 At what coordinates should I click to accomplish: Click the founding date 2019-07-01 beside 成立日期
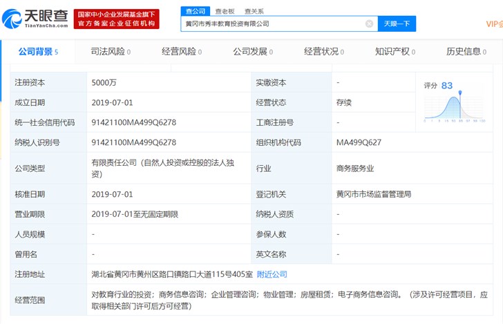coord(112,103)
